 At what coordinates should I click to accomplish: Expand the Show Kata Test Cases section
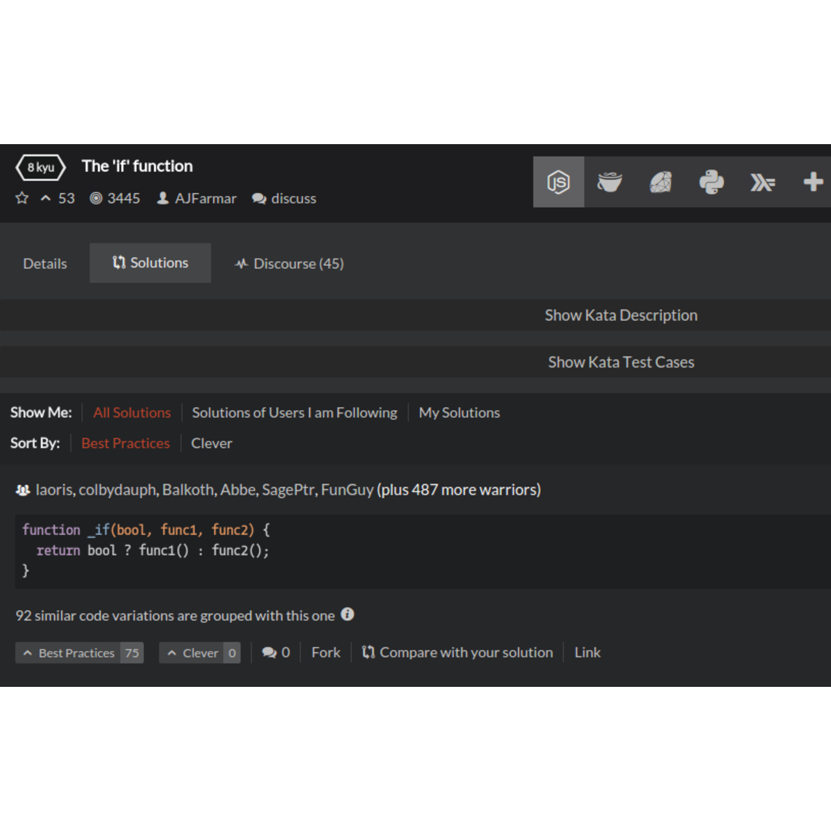pos(621,362)
